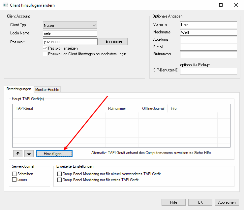The height and width of the screenshot is (210, 244).
Task: Select the Berechtigungen tab
Action: coord(19,89)
